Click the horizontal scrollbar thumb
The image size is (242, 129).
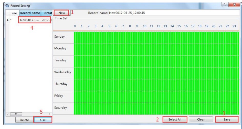coord(16,114)
